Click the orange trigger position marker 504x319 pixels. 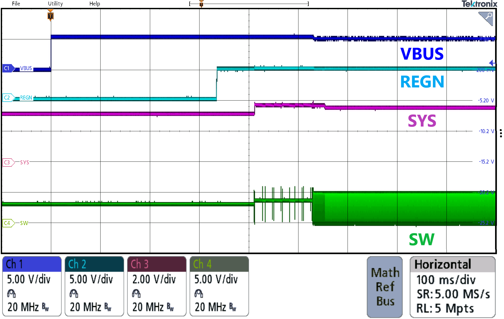coord(50,16)
